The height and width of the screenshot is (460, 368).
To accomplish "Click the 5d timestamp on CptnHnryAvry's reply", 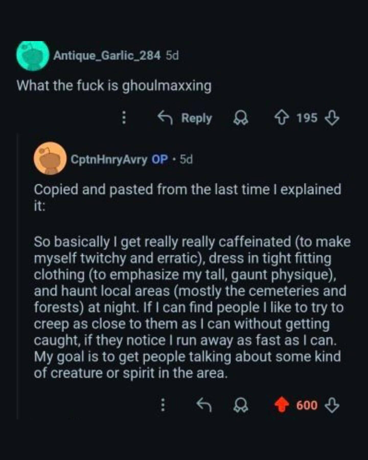I will [x=186, y=159].
